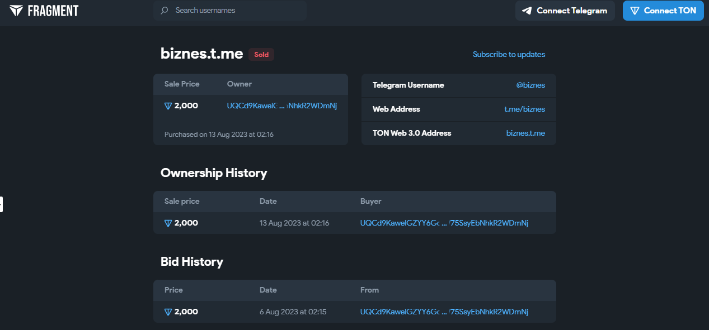Click the small handle on left edge
This screenshot has height=330, width=709.
tap(1, 204)
